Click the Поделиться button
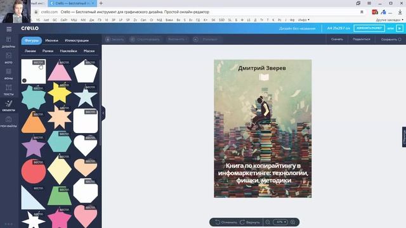406x228 pixels. click(x=362, y=39)
